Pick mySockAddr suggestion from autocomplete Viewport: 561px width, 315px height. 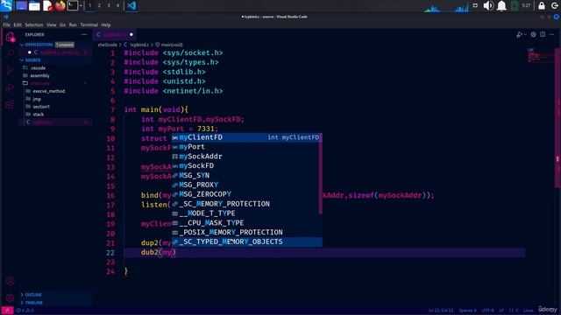pyautogui.click(x=245, y=157)
